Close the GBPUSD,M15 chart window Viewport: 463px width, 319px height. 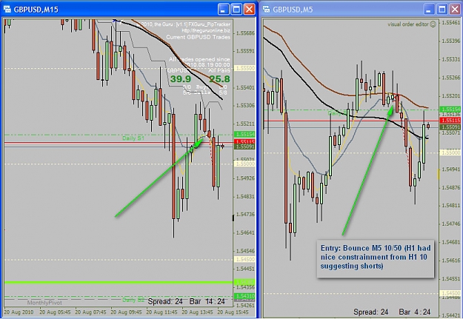click(249, 10)
